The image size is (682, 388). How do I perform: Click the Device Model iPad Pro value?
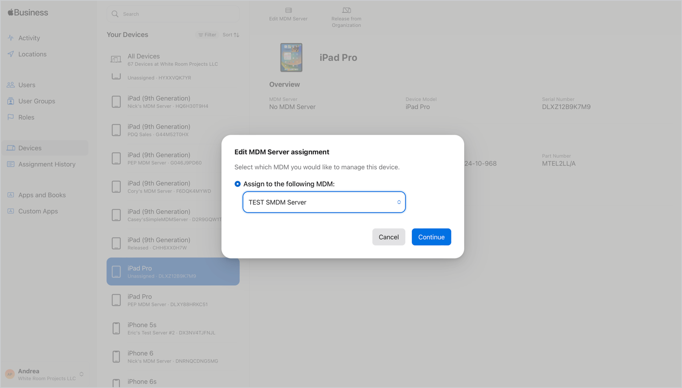coord(418,107)
